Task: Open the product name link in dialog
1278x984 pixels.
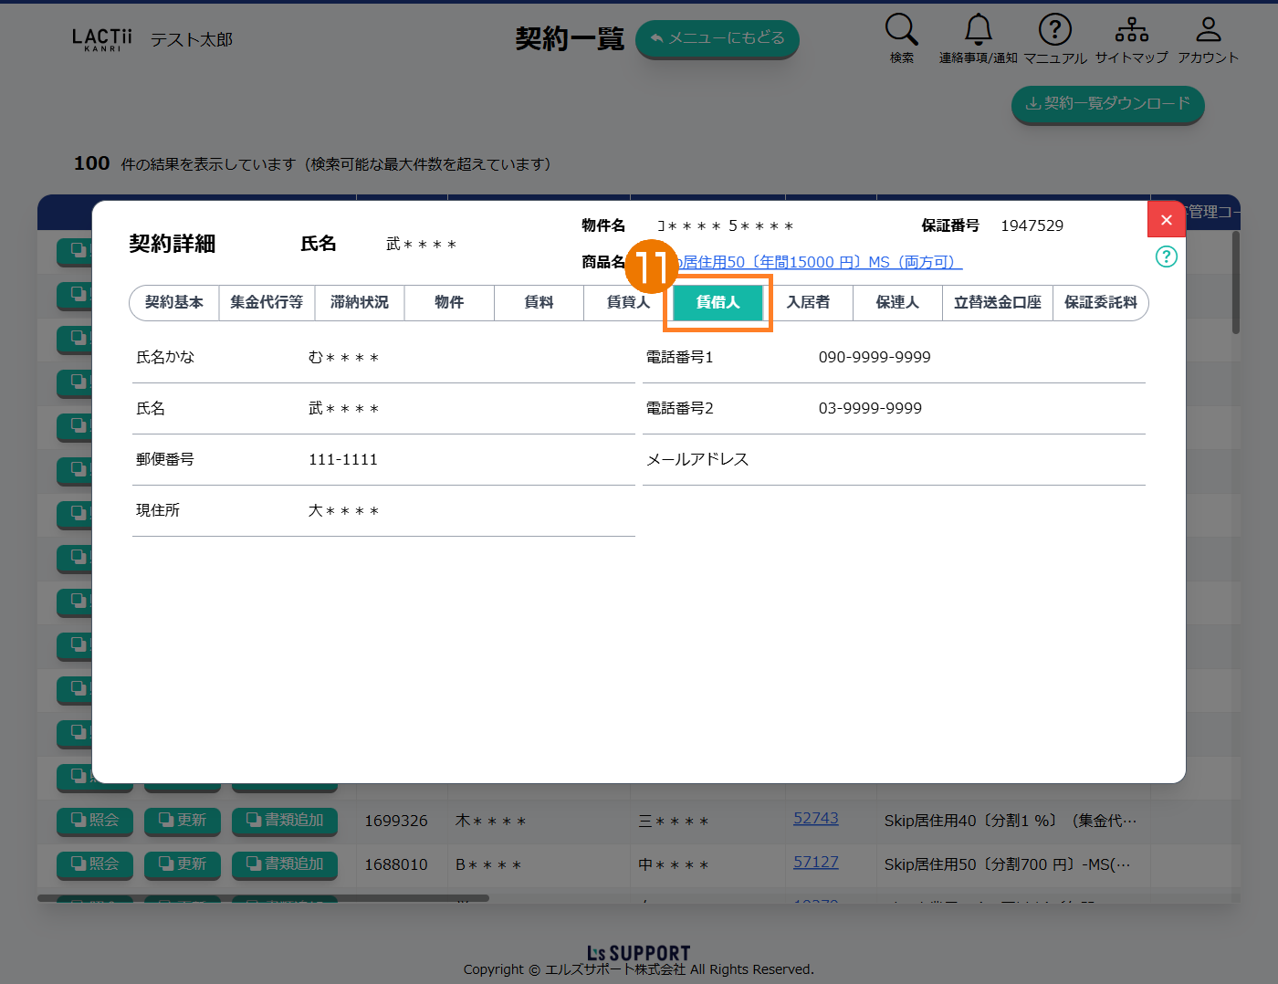Action: point(822,263)
